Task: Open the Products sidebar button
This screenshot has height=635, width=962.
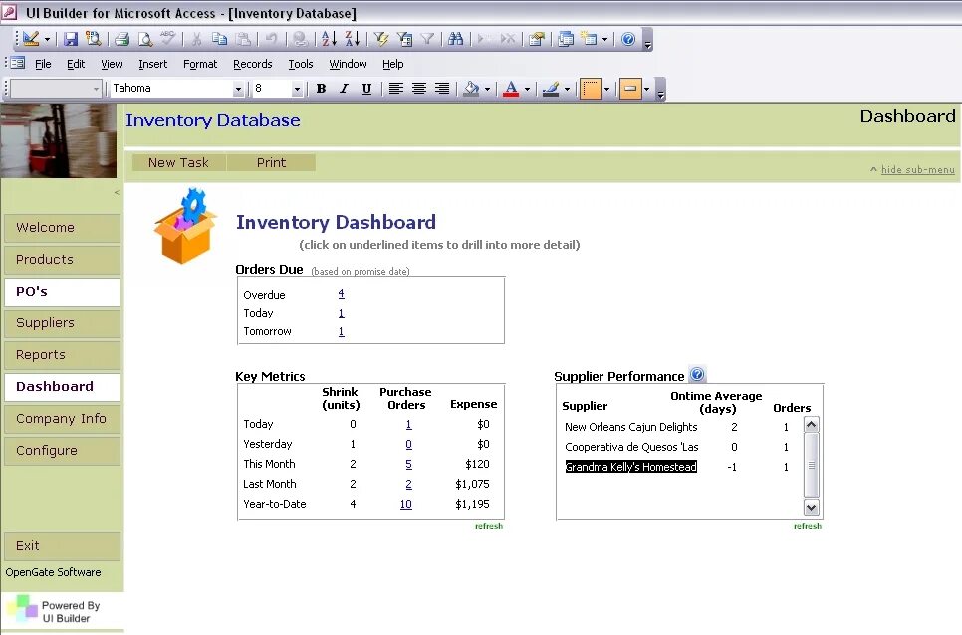Action: point(62,259)
